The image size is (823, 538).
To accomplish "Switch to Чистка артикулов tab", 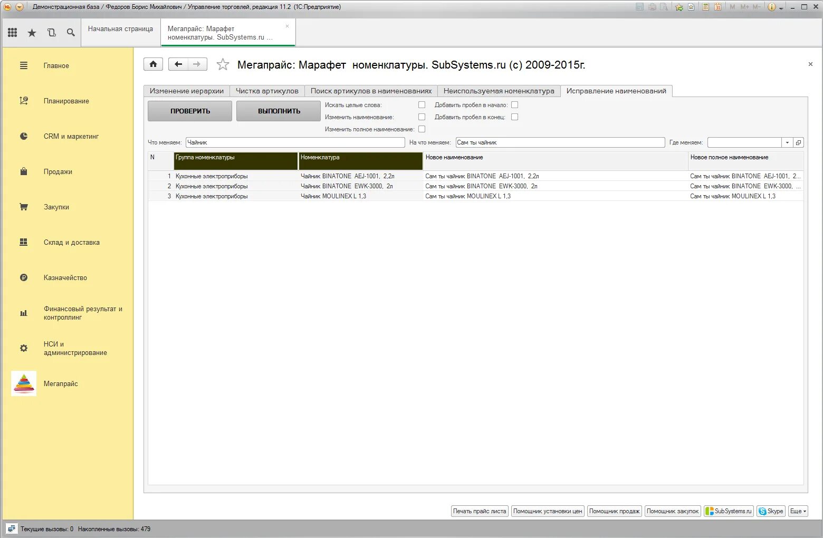I will pyautogui.click(x=267, y=91).
